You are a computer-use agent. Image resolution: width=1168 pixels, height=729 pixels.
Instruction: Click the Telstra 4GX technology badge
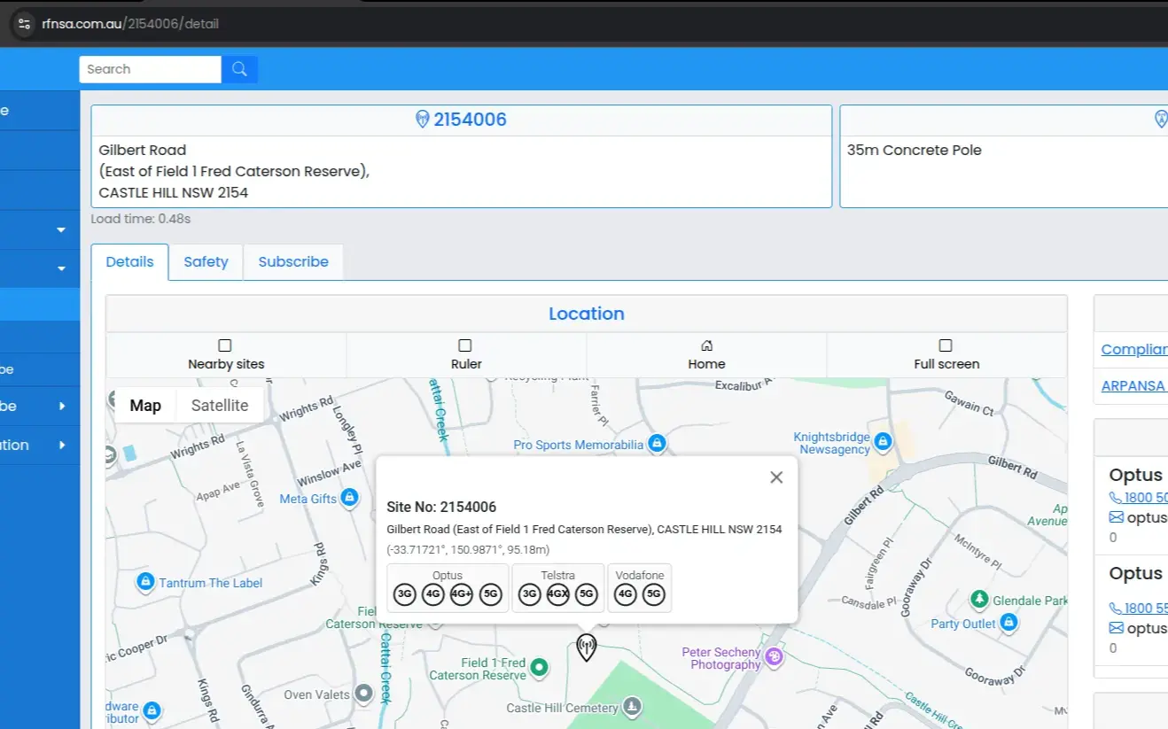(x=558, y=595)
